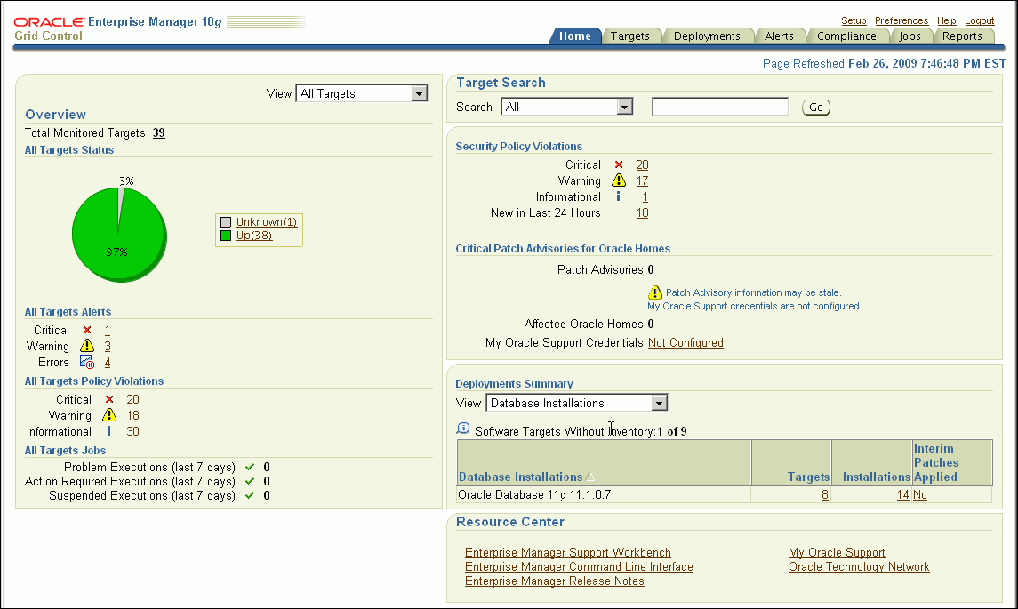
Task: Open Enterprise Manager Support Workbench link
Action: point(568,552)
